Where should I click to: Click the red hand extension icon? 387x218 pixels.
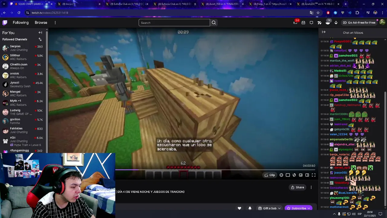pos(328,13)
